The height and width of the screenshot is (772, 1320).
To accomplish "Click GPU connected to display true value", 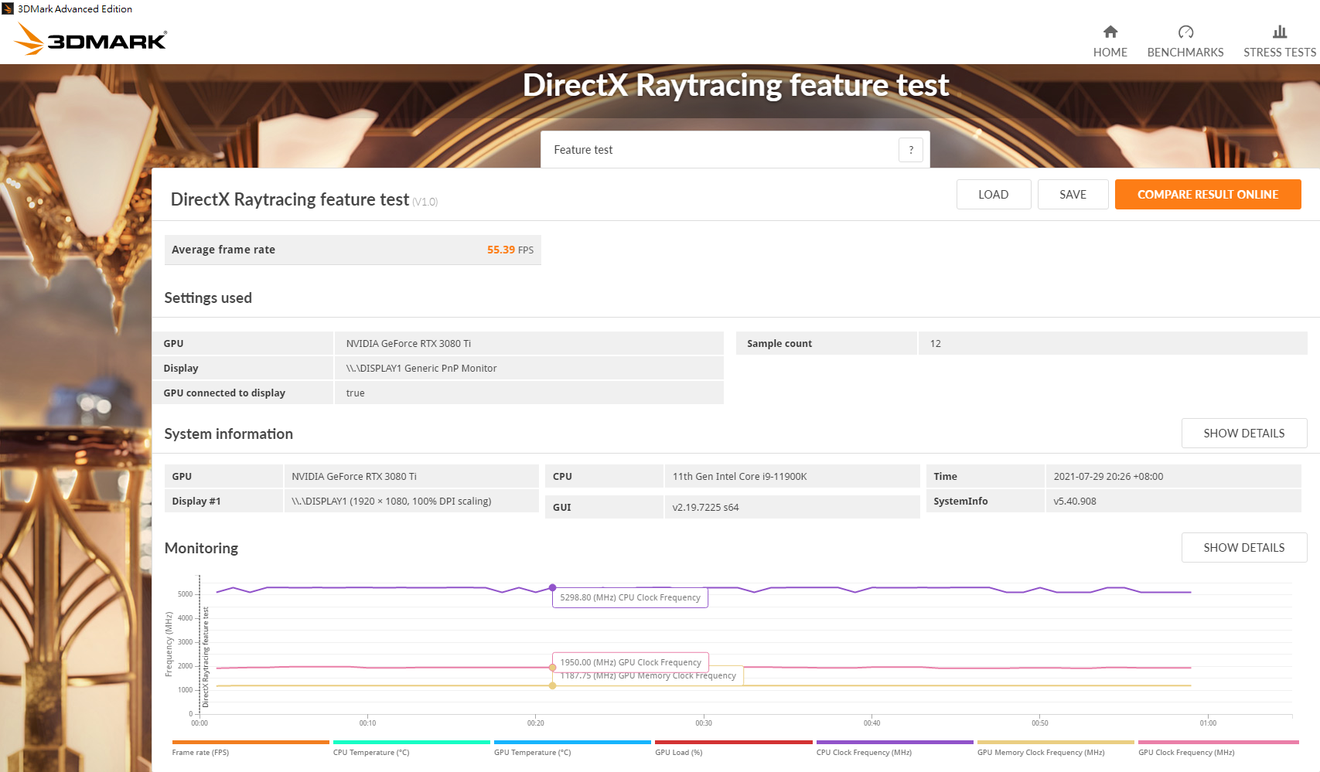I will (x=355, y=393).
